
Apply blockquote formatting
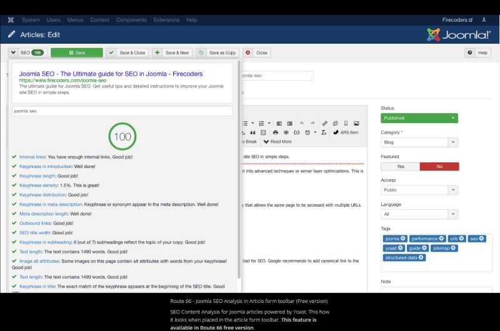click(252, 132)
